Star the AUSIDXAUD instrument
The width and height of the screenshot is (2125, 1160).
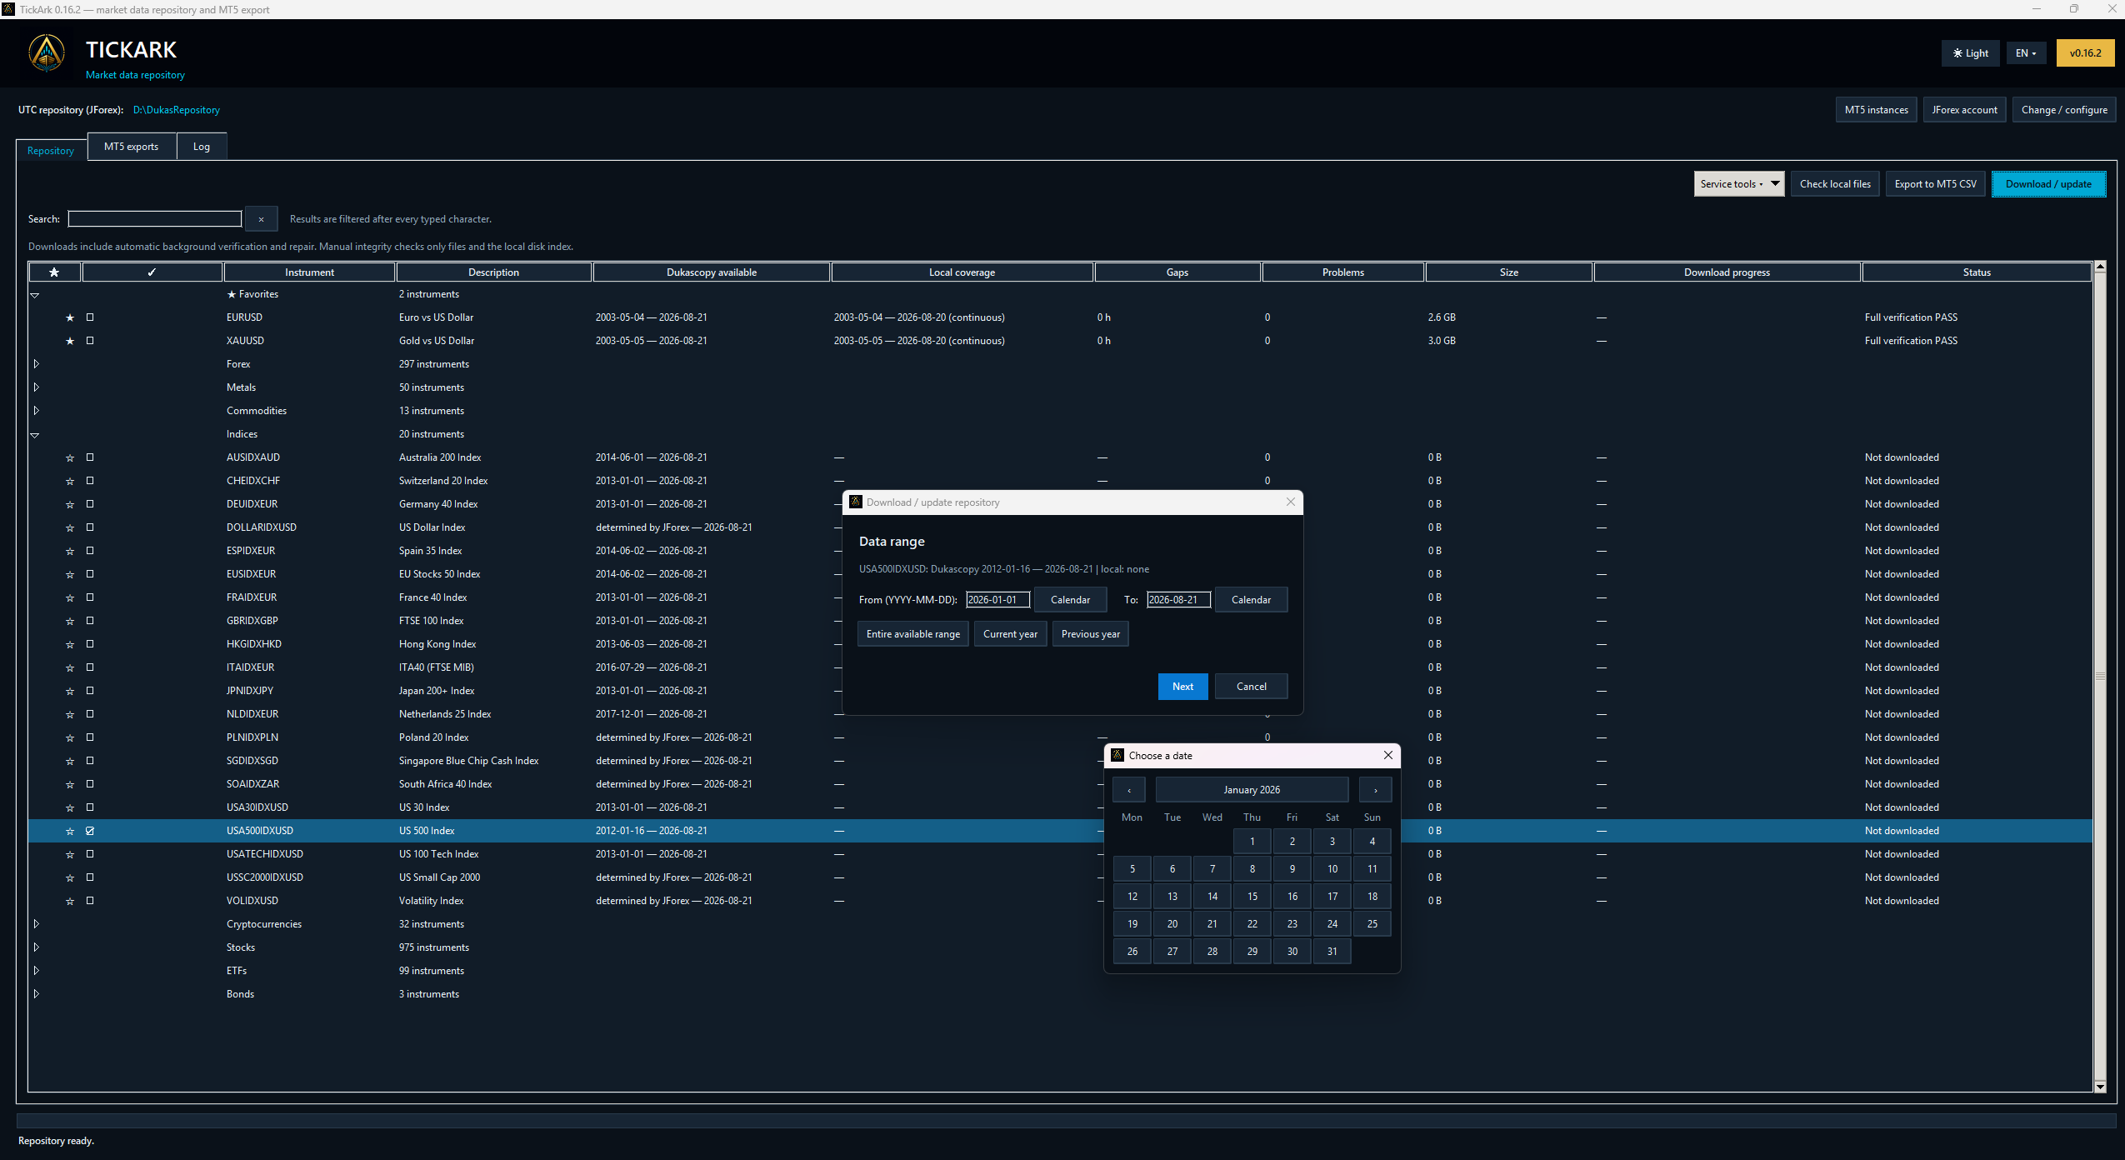pyautogui.click(x=70, y=457)
